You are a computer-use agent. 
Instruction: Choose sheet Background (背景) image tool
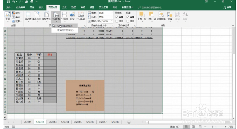[72, 17]
